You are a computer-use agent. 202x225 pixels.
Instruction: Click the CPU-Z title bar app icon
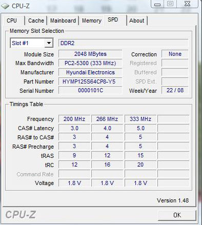click(5, 6)
